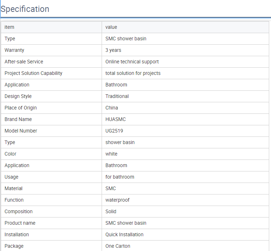271x251 pixels.
Task: Click 'total solution for projects' value
Action: [133, 73]
